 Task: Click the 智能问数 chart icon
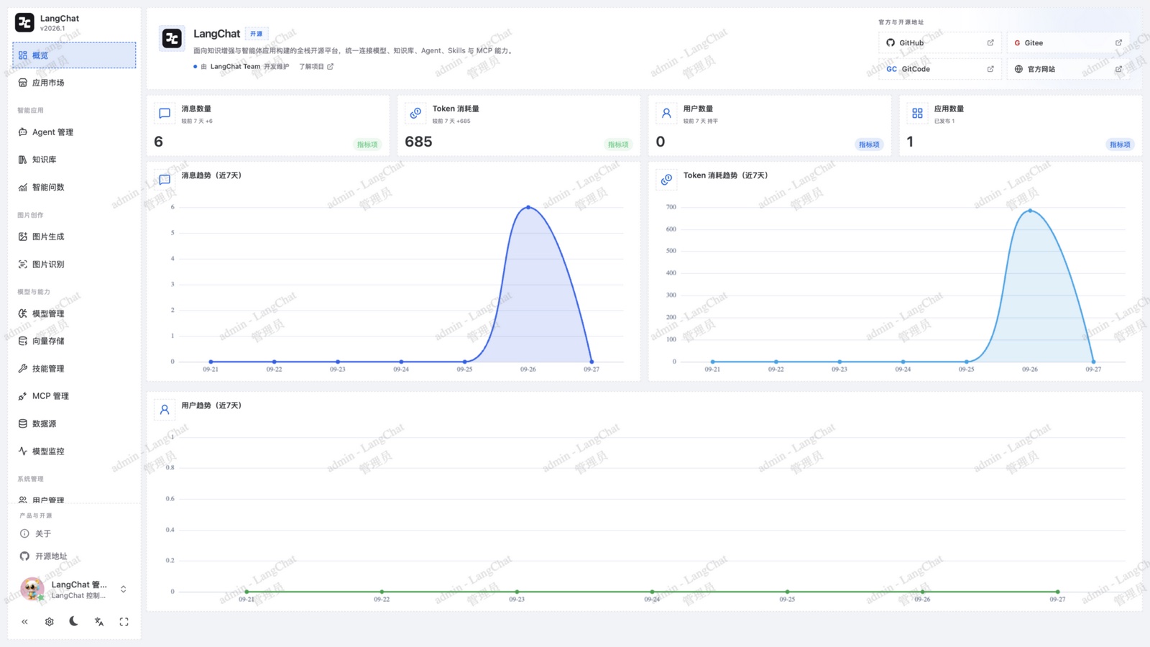point(23,188)
